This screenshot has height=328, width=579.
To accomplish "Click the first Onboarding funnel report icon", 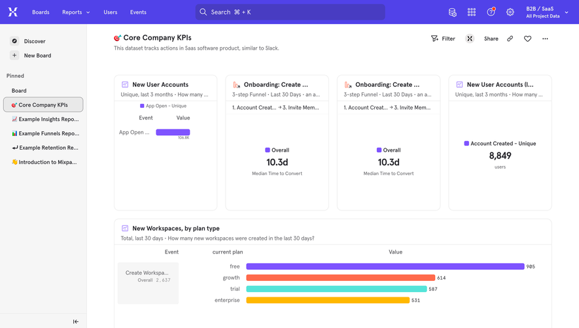I will 237,84.
